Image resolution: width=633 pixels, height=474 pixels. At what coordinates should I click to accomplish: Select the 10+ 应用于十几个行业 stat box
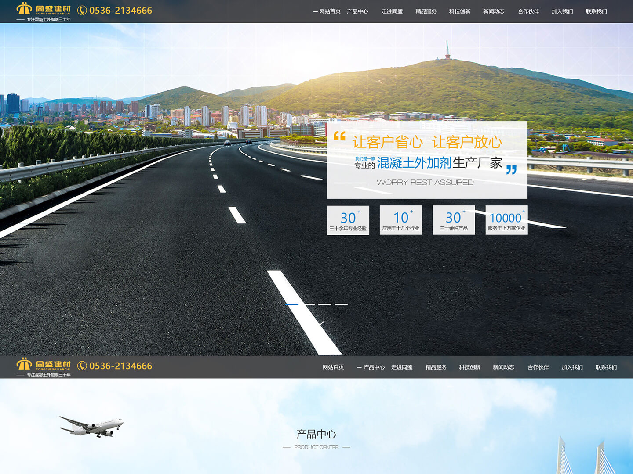pyautogui.click(x=400, y=220)
